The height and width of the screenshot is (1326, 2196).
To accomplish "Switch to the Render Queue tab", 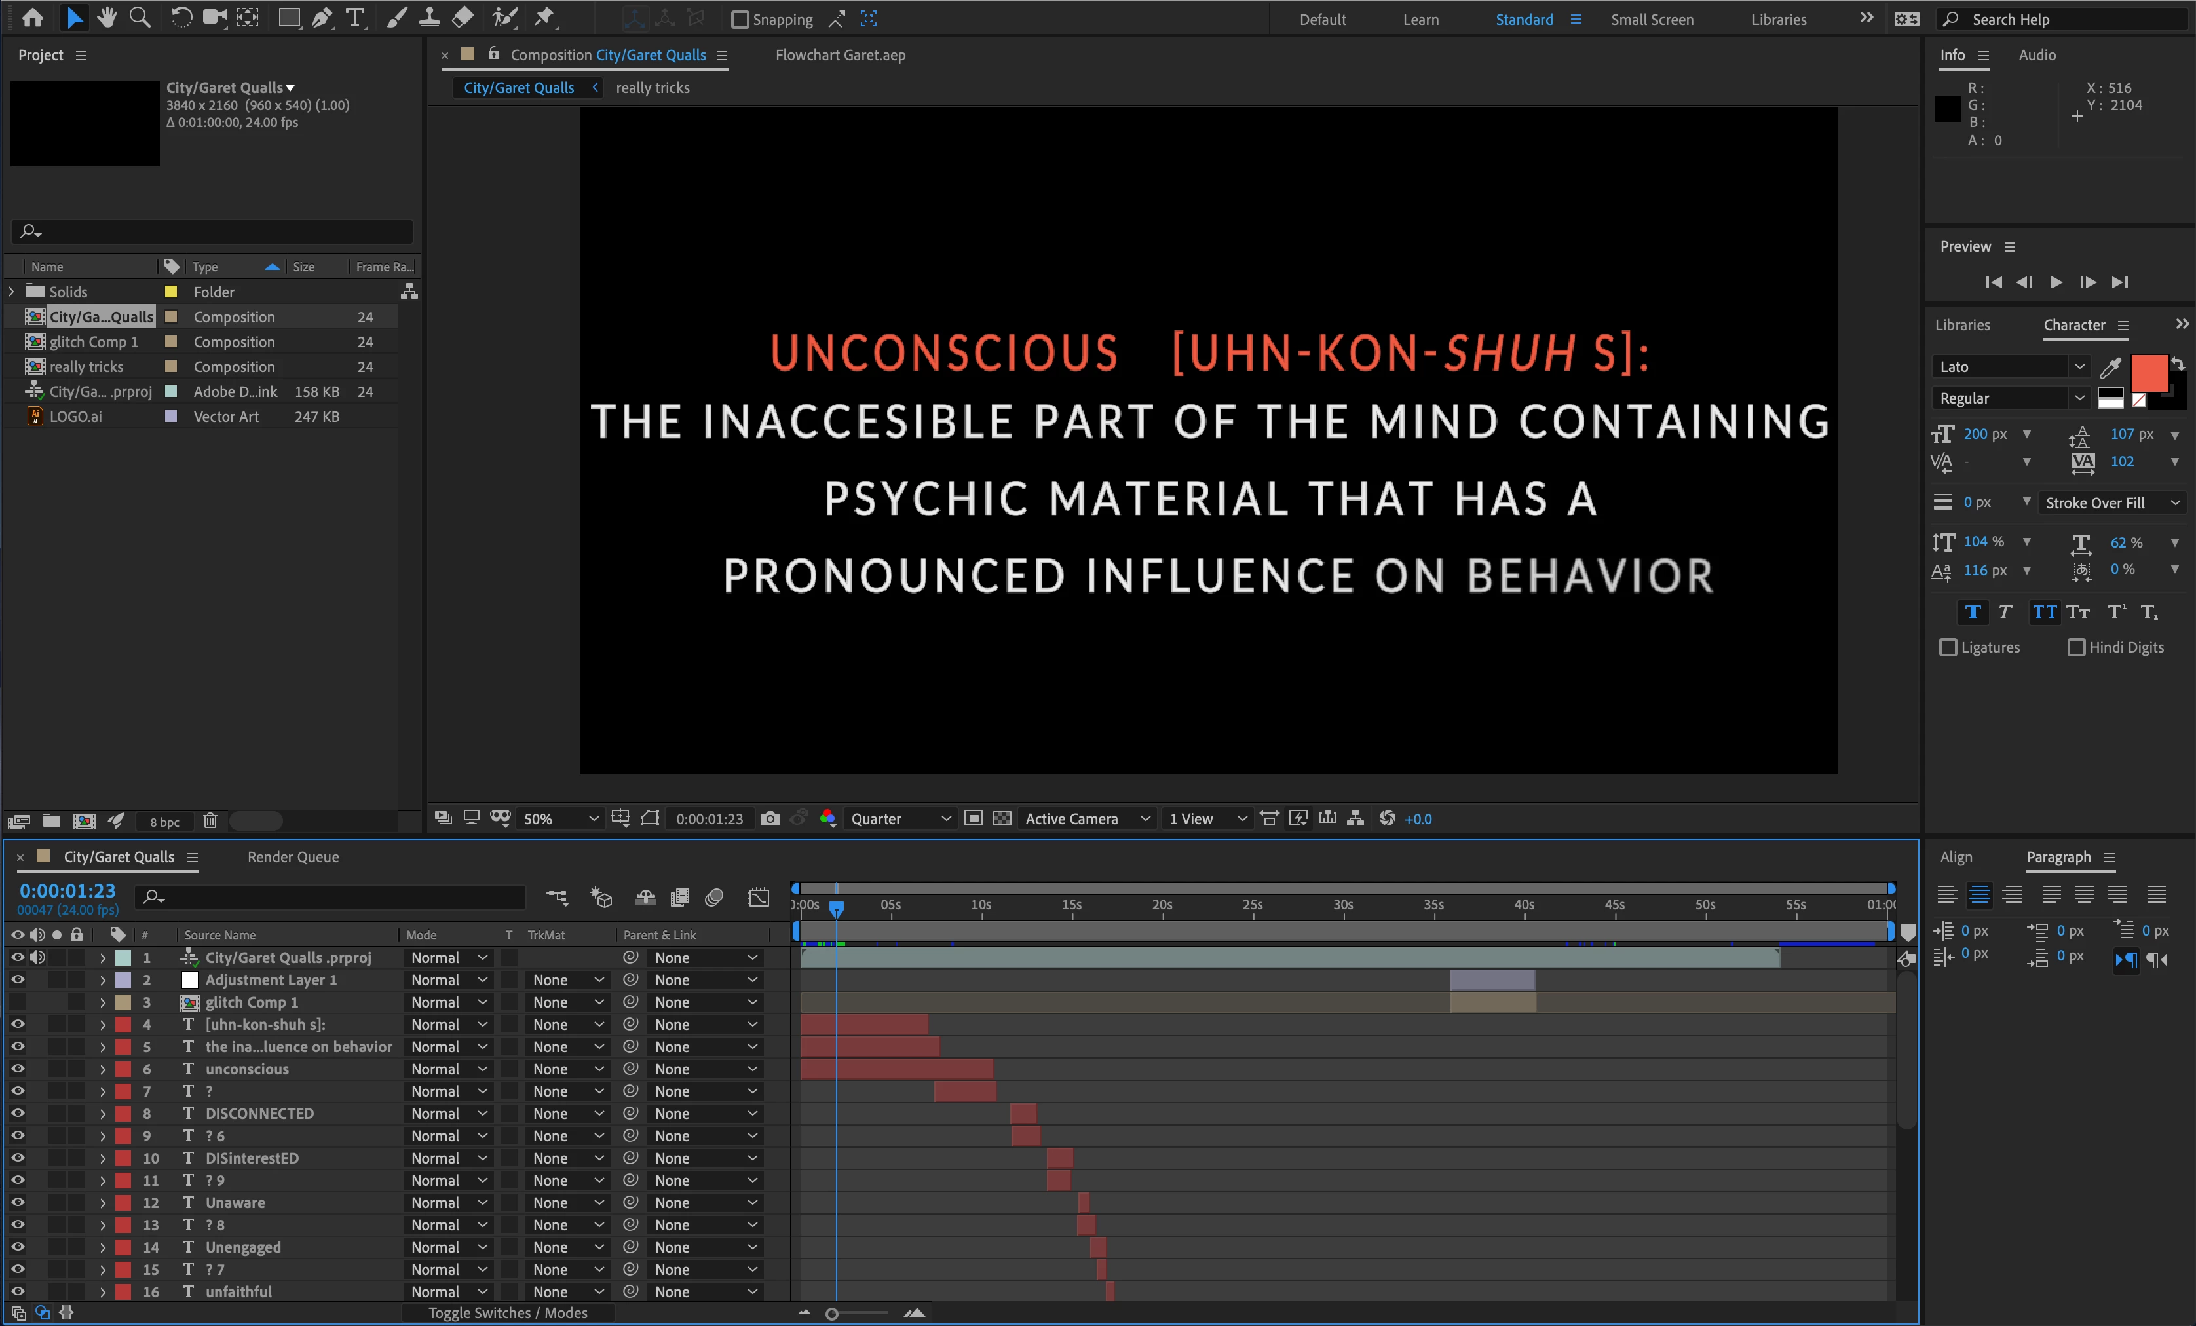I will click(x=292, y=856).
